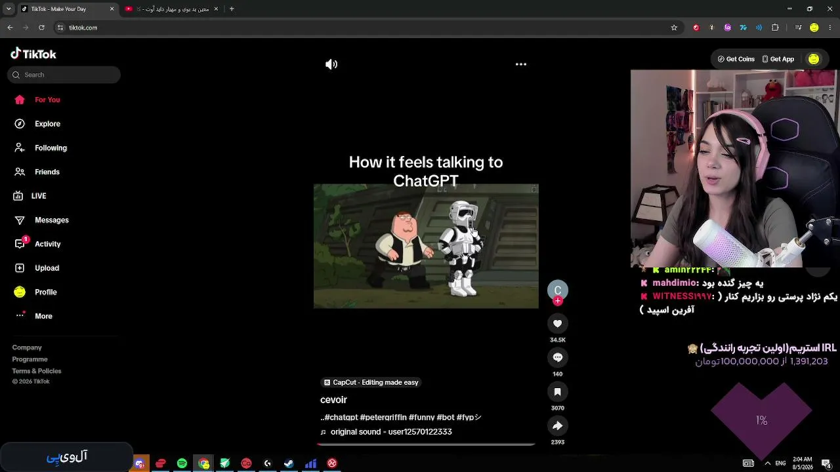The image size is (840, 472).
Task: Switch the ENG input language
Action: coord(780,463)
